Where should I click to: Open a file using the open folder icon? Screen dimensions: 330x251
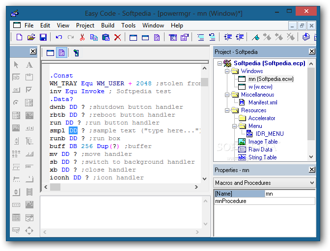31,37
